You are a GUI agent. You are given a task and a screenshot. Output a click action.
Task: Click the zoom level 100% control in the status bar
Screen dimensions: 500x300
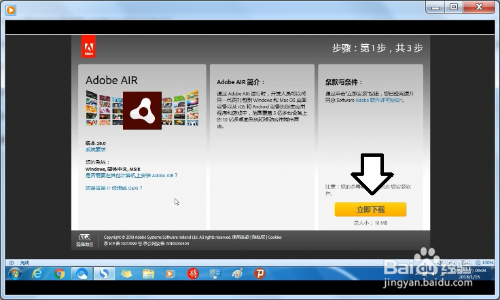(484, 263)
